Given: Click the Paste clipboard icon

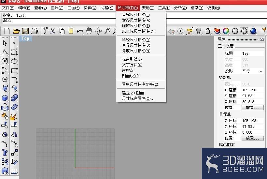Looking at the screenshot, I should (71, 31).
